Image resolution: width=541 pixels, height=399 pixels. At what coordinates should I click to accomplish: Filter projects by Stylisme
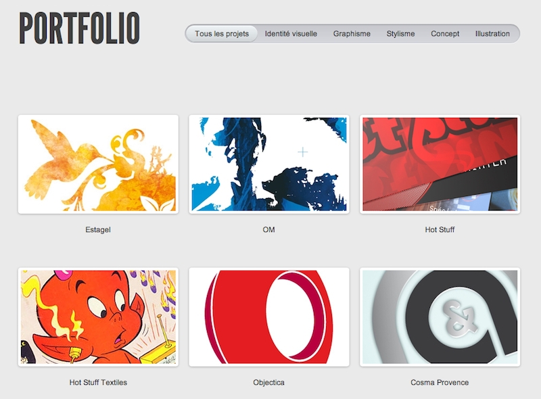click(x=400, y=34)
